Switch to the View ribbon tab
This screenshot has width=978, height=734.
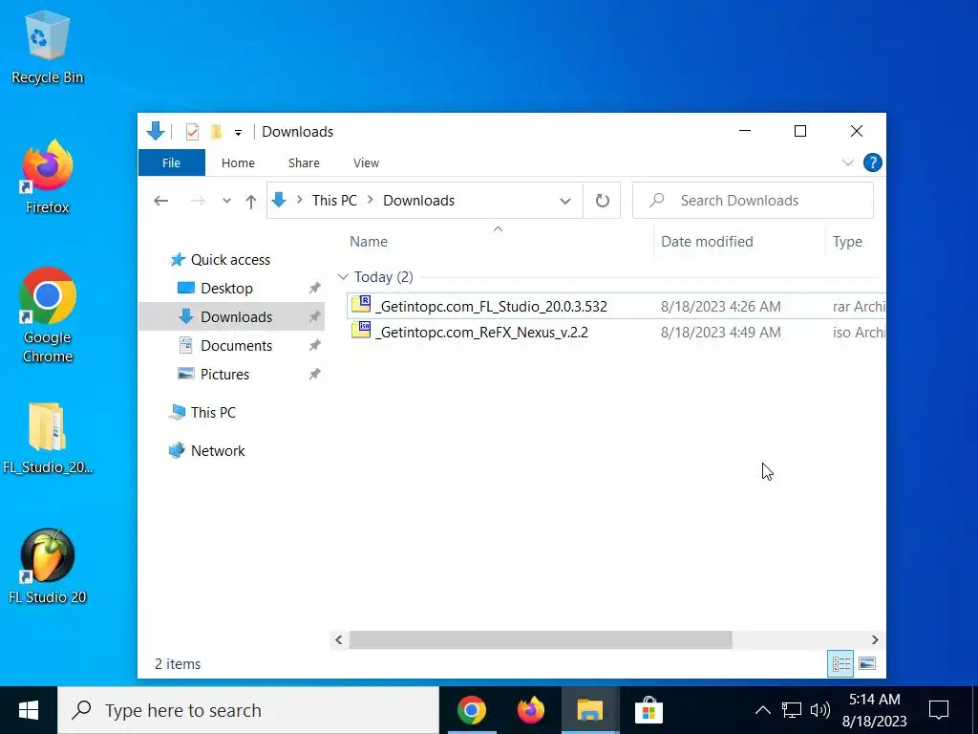coord(366,162)
